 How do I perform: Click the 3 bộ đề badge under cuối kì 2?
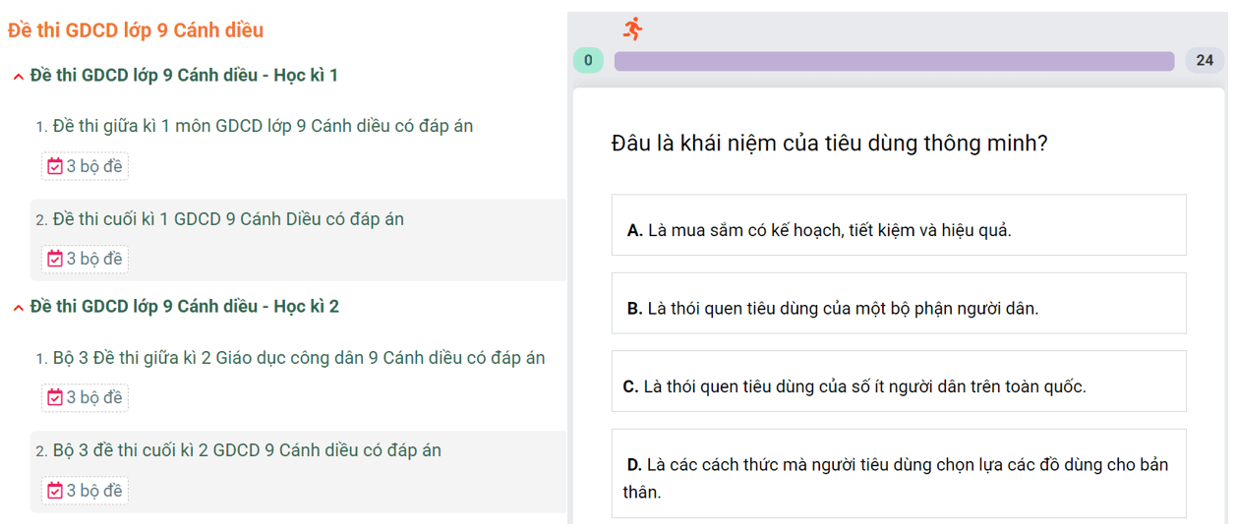coord(85,490)
